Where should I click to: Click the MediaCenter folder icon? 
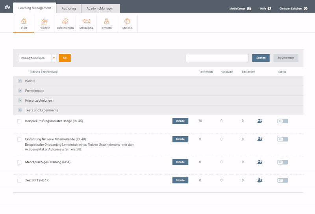click(249, 9)
